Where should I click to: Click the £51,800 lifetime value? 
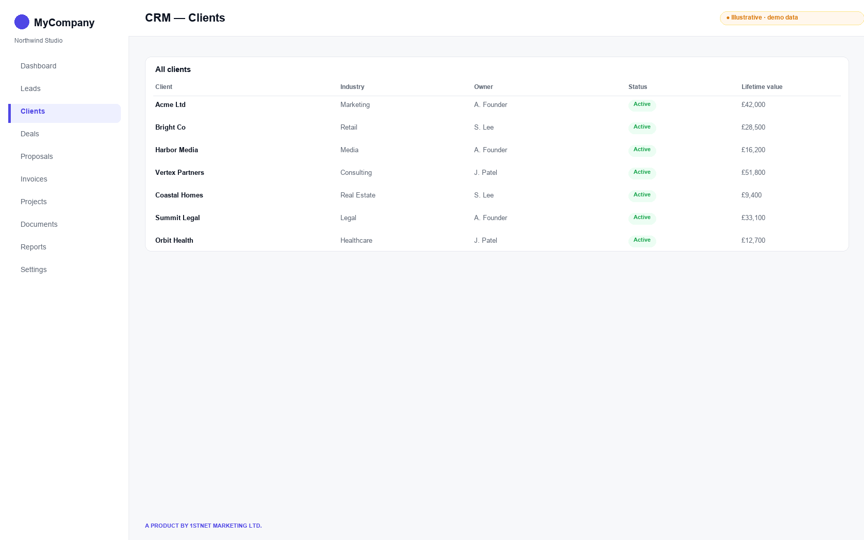[x=753, y=172]
